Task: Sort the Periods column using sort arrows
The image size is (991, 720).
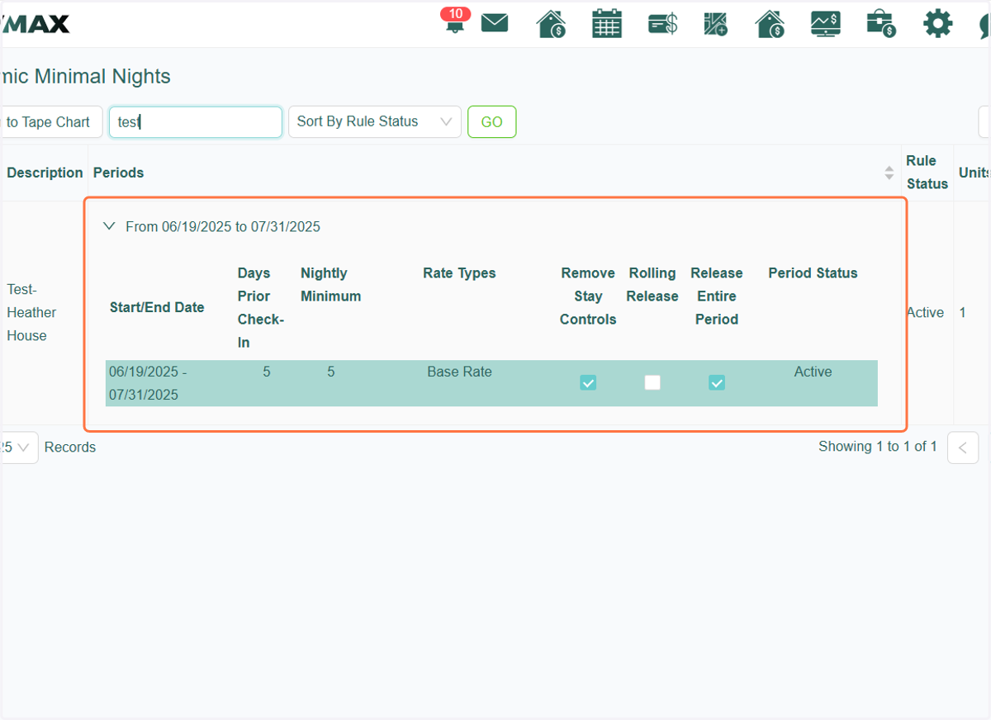Action: [889, 173]
